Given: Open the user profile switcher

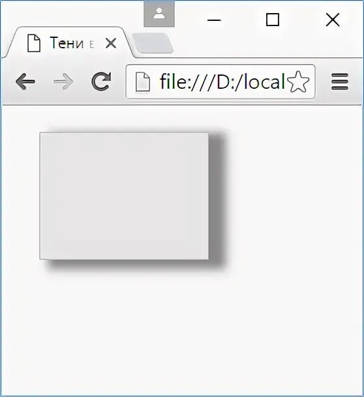Looking at the screenshot, I should pyautogui.click(x=159, y=14).
